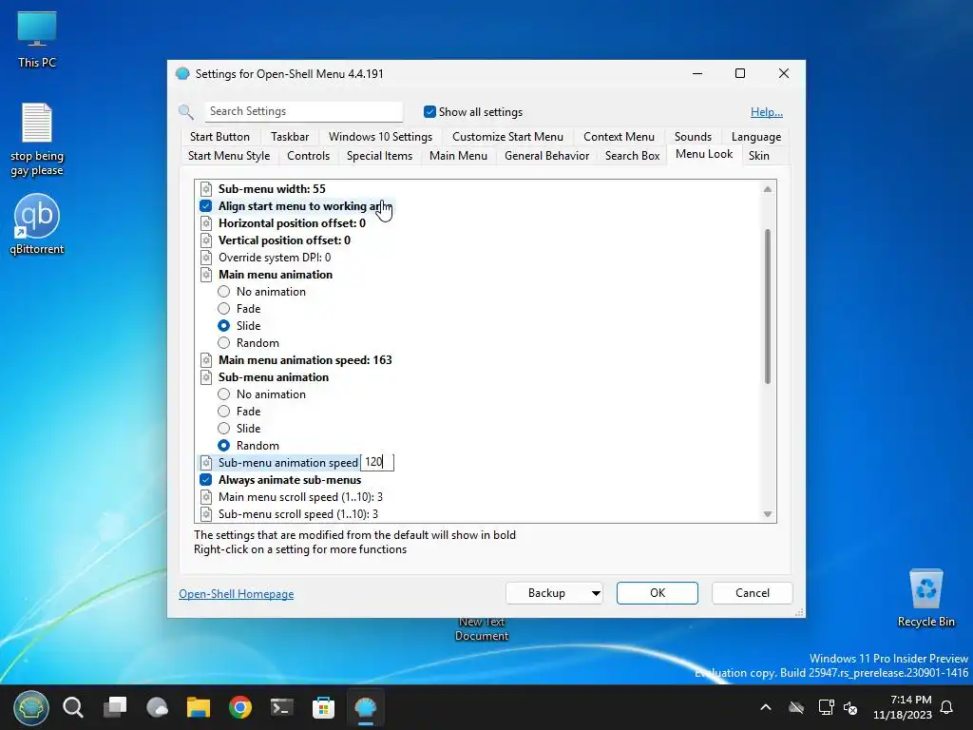This screenshot has width=973, height=730.
Task: Select No animation for Sub-menu animation
Action: [224, 394]
